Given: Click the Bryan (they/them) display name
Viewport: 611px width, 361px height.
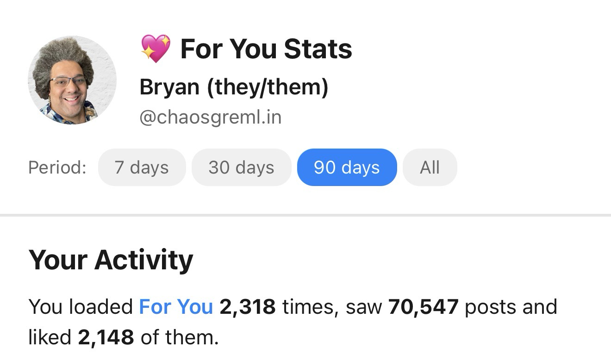Looking at the screenshot, I should 234,87.
